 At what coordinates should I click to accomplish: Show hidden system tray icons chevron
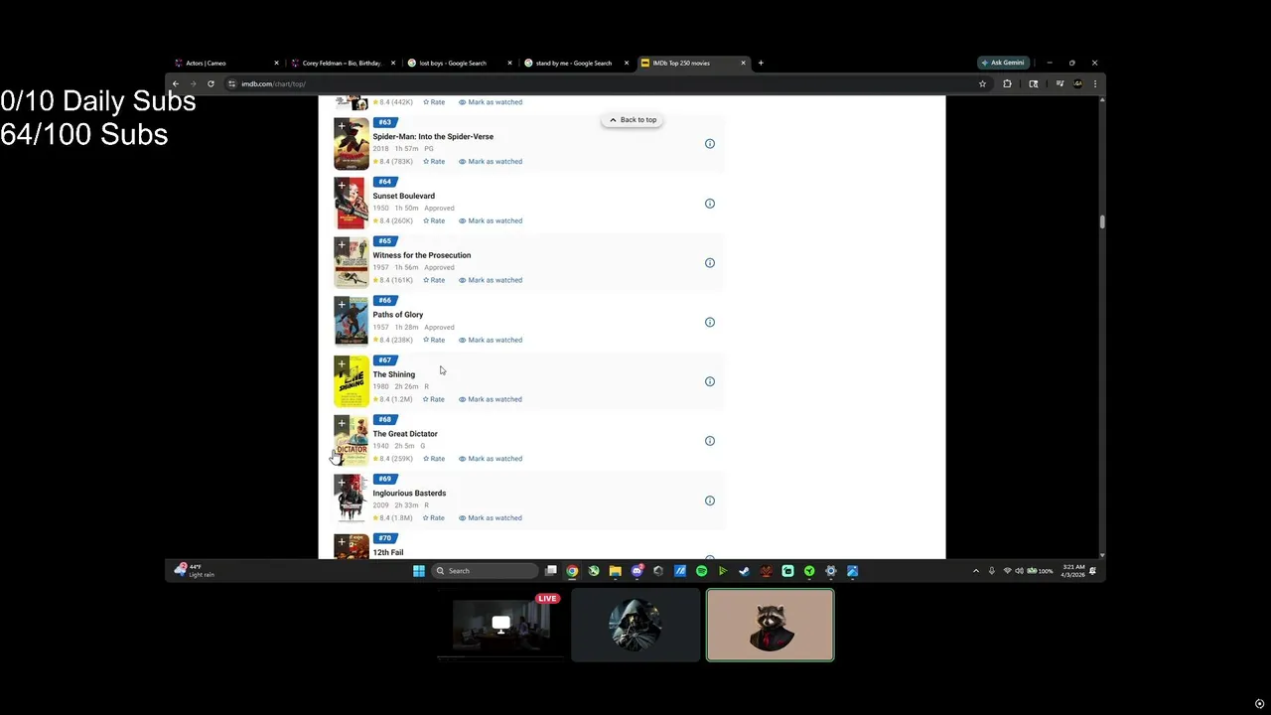click(975, 571)
